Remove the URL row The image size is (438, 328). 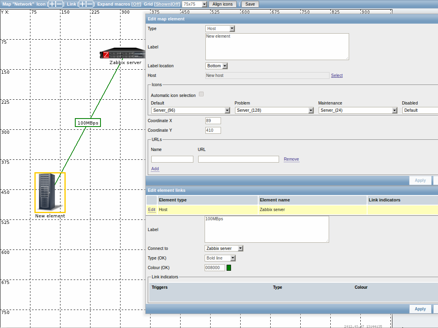click(291, 159)
